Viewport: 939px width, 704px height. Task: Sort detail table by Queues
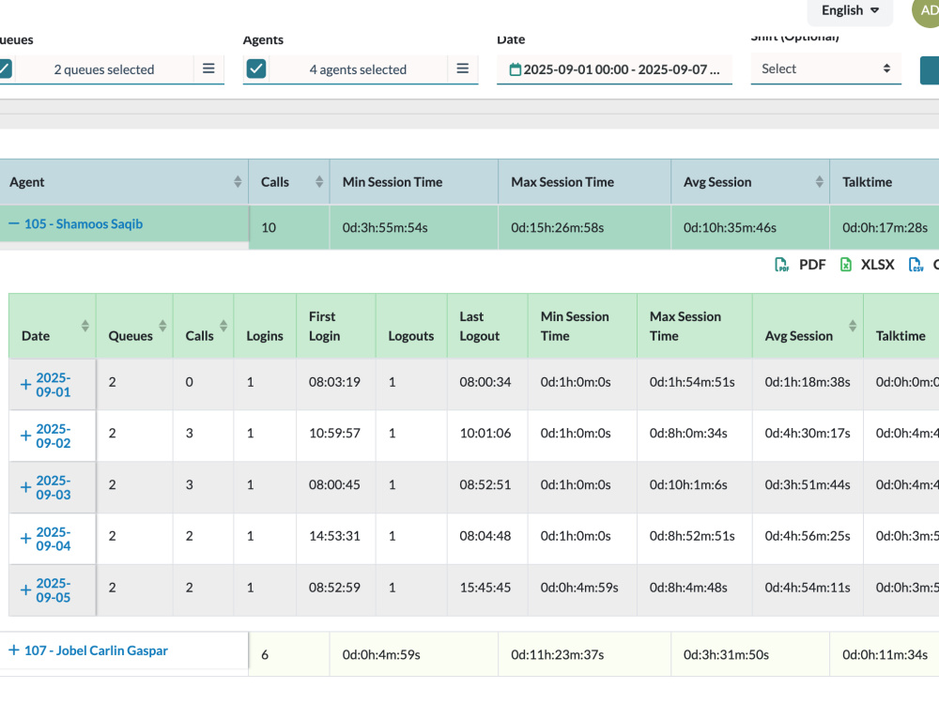(x=162, y=326)
